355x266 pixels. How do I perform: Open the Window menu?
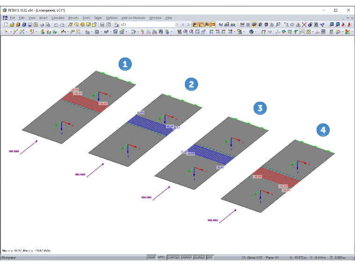[x=155, y=18]
